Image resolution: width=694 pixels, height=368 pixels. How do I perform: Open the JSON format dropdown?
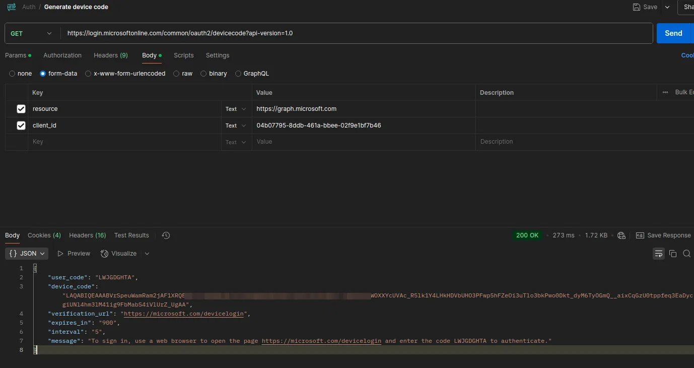click(x=27, y=254)
